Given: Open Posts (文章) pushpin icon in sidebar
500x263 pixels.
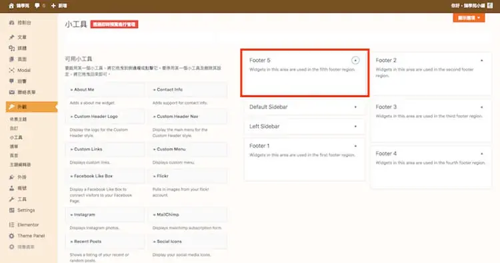Looking at the screenshot, I should pyautogui.click(x=12, y=37).
